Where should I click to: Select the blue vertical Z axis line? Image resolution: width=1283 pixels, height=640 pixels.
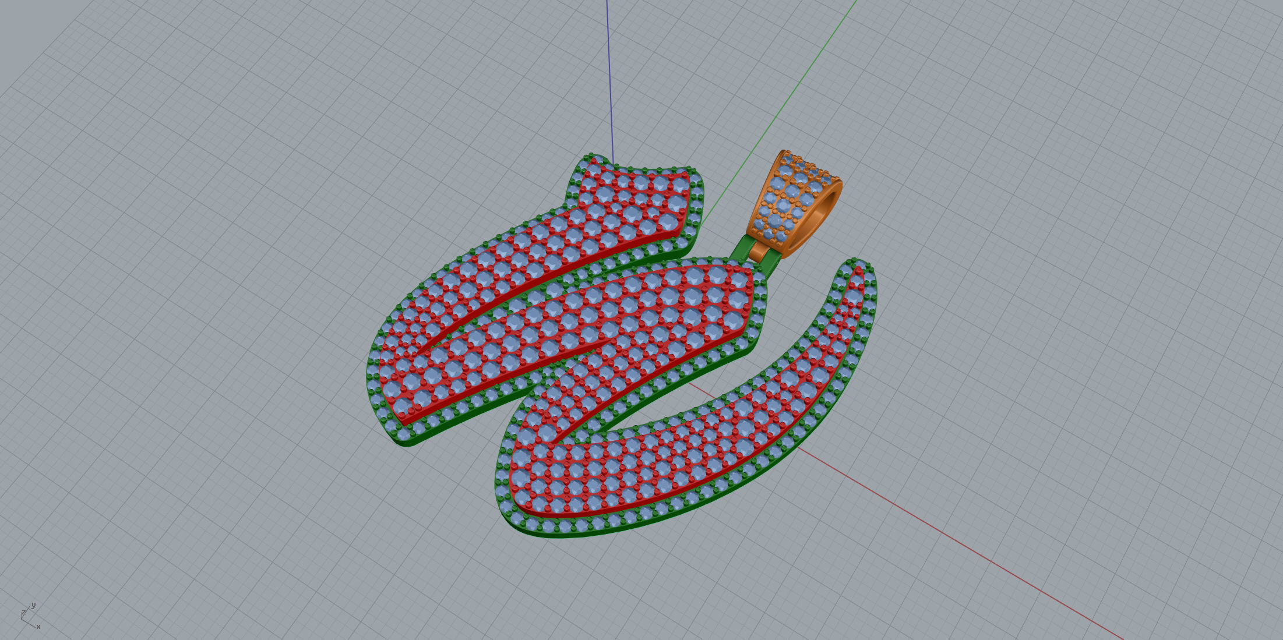click(610, 82)
